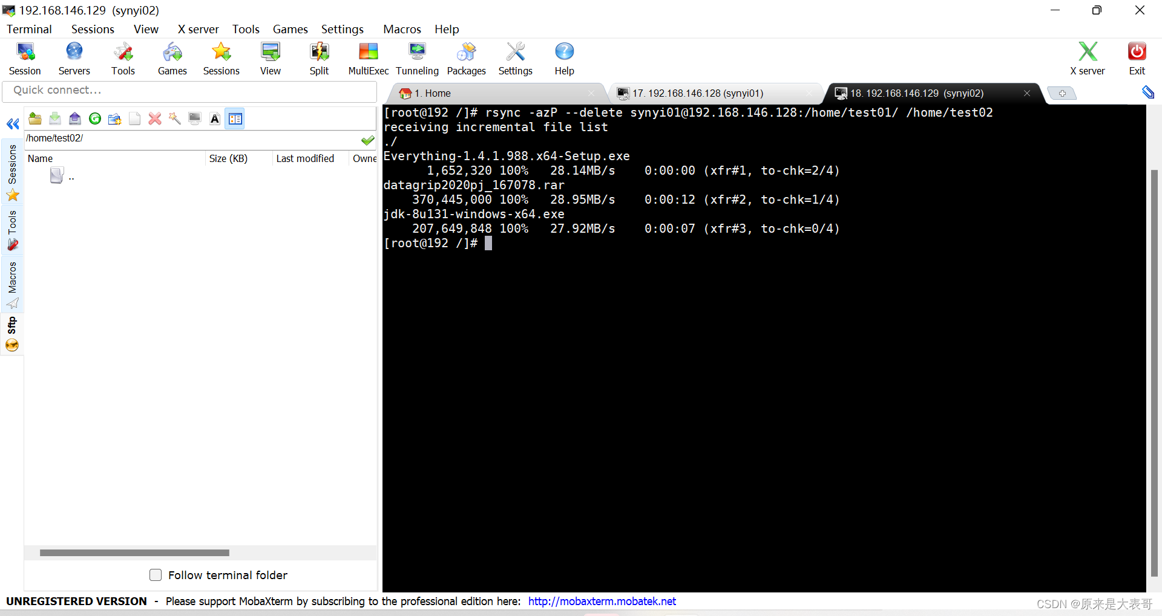Click the paperclip attach icon
This screenshot has width=1162, height=616.
pyautogui.click(x=1147, y=92)
